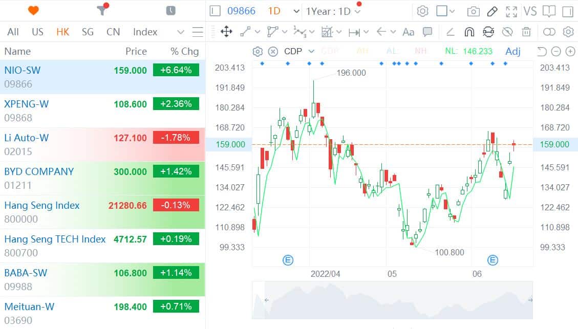Open the comment annotation tool
Screen dimensions: 578x329
point(427,32)
